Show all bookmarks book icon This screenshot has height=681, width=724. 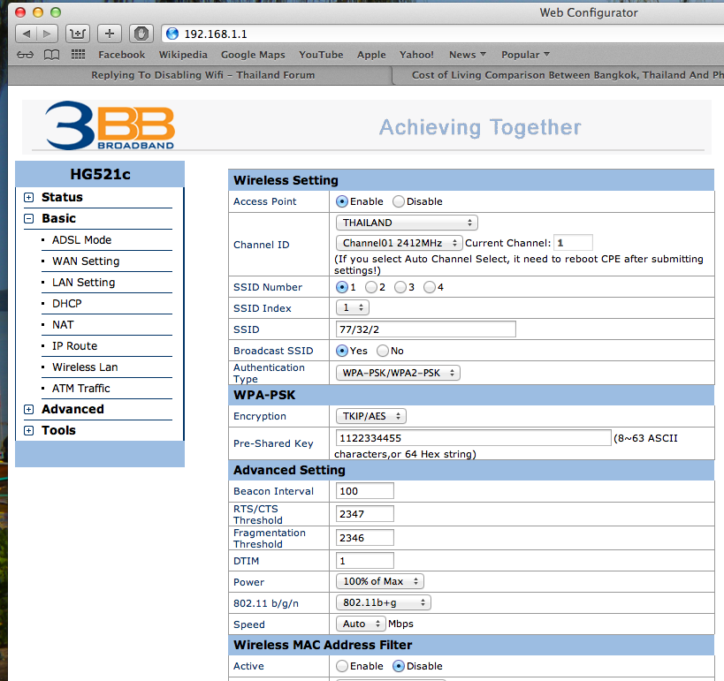click(x=52, y=55)
